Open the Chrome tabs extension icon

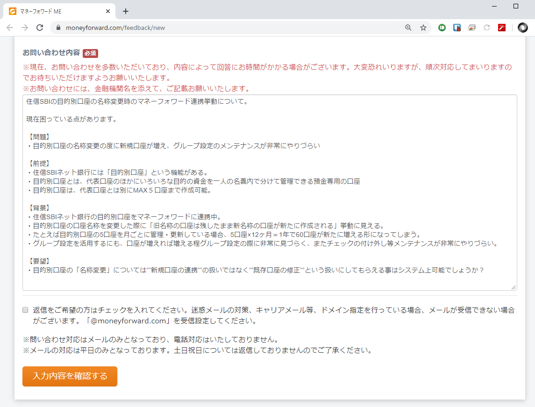471,28
